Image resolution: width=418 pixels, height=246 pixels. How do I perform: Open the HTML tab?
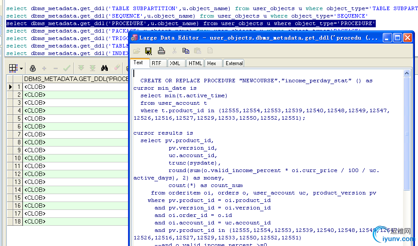(195, 63)
